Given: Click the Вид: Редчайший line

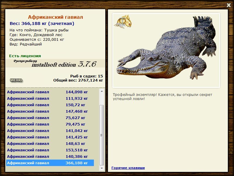Looking at the screenshot, I should (x=26, y=44).
